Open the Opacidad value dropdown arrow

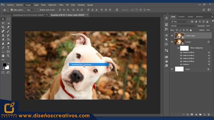(x=212, y=26)
